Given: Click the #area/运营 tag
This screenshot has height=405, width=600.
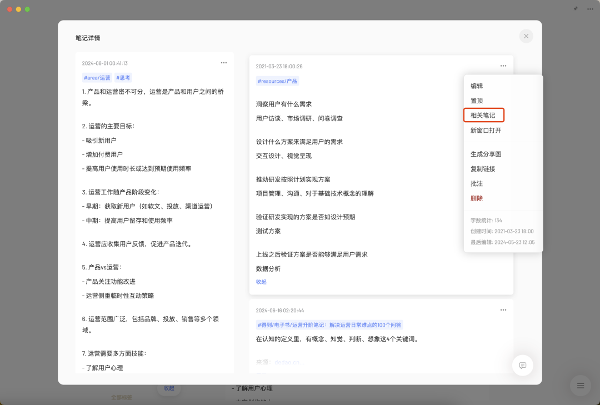Looking at the screenshot, I should (x=97, y=78).
